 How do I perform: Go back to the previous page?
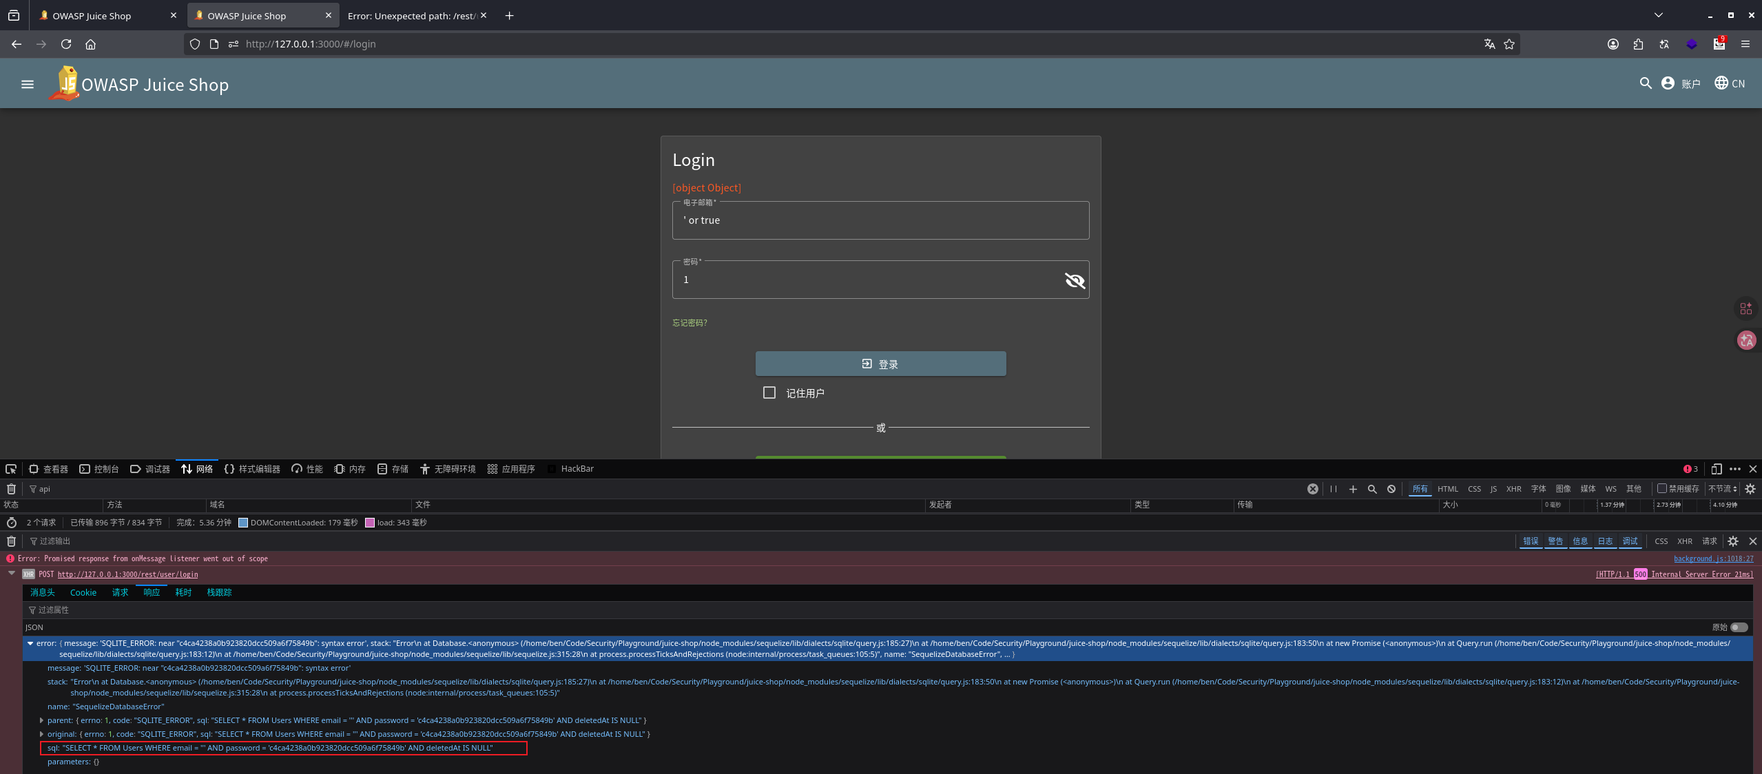17,44
